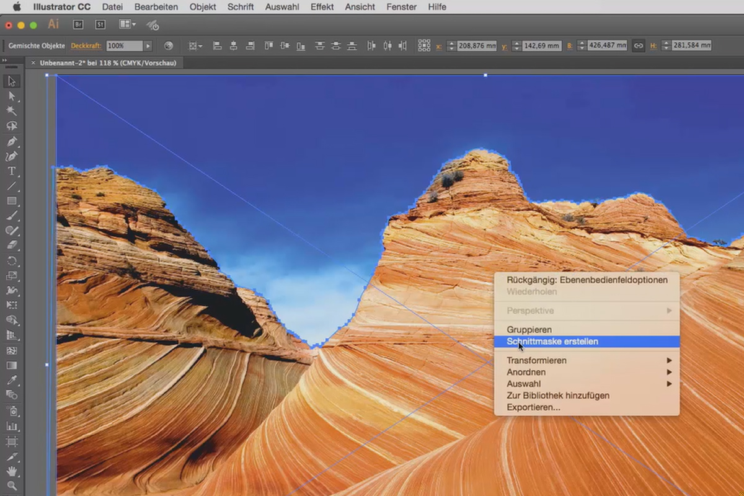Image resolution: width=744 pixels, height=496 pixels.
Task: Toggle constrain width and height proportions link
Action: [x=638, y=46]
